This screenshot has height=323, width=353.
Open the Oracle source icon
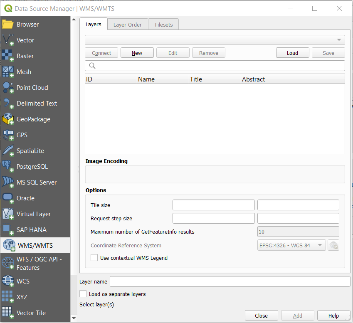(x=8, y=198)
